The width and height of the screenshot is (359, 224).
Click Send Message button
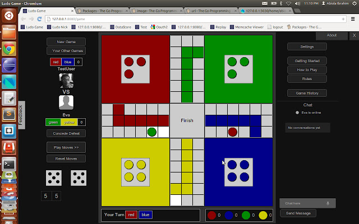(x=298, y=213)
